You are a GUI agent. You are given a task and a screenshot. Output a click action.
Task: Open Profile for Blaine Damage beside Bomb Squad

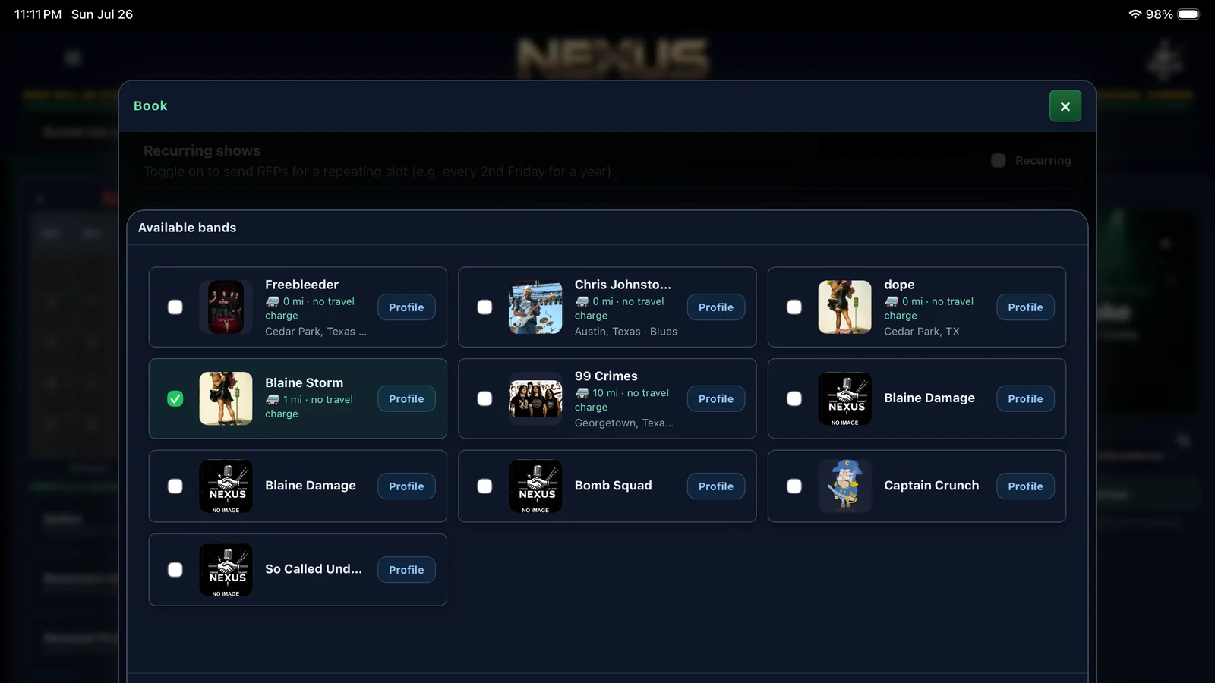406,486
